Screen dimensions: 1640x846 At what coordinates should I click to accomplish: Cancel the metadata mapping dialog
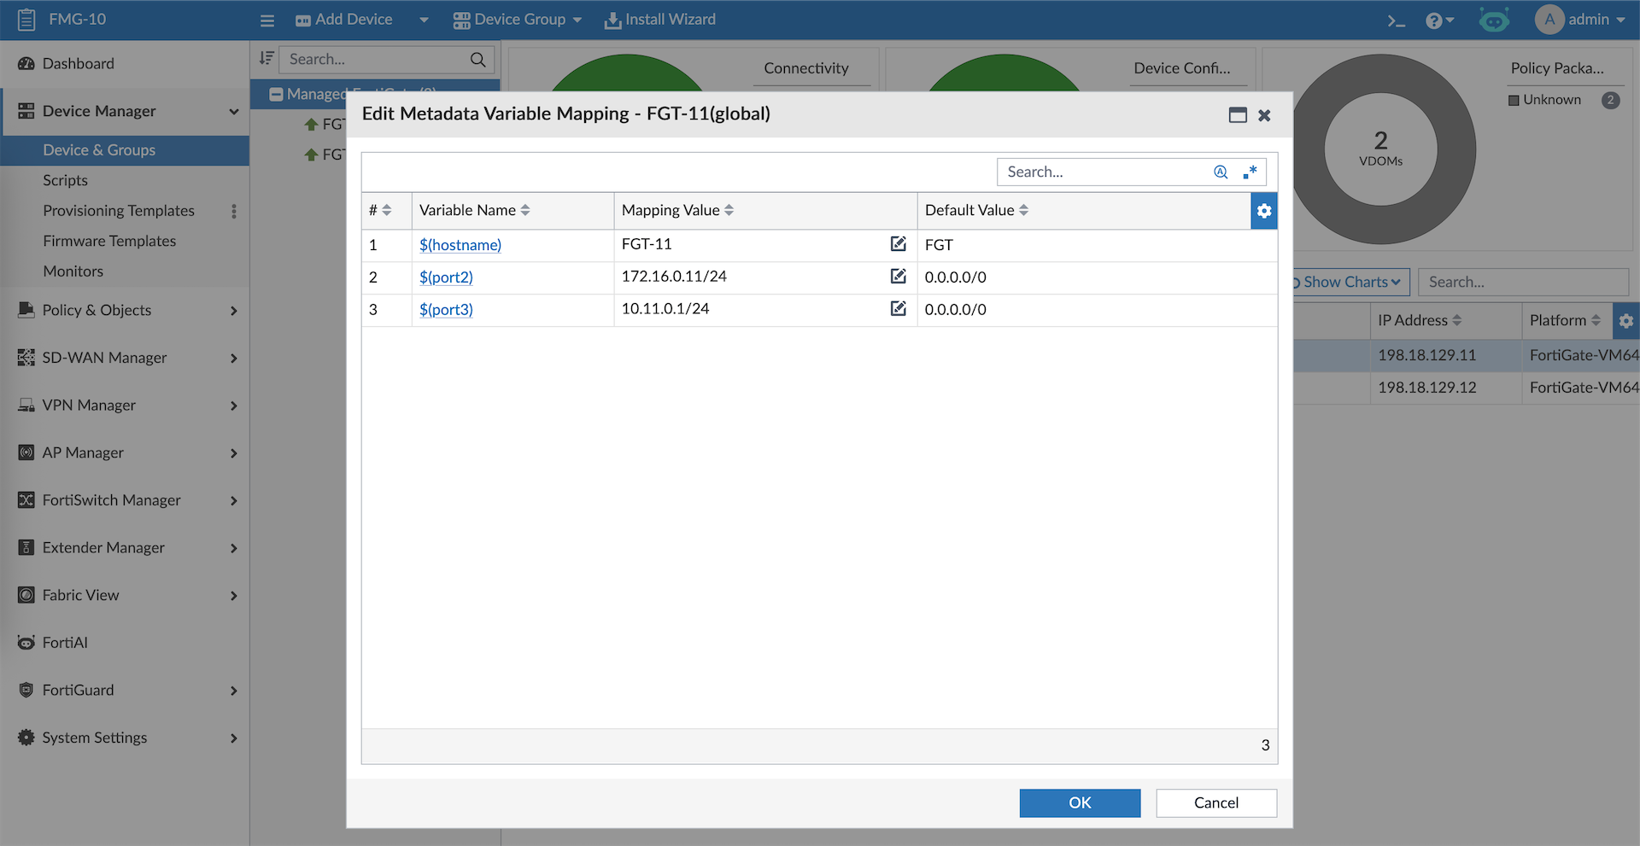(1215, 802)
